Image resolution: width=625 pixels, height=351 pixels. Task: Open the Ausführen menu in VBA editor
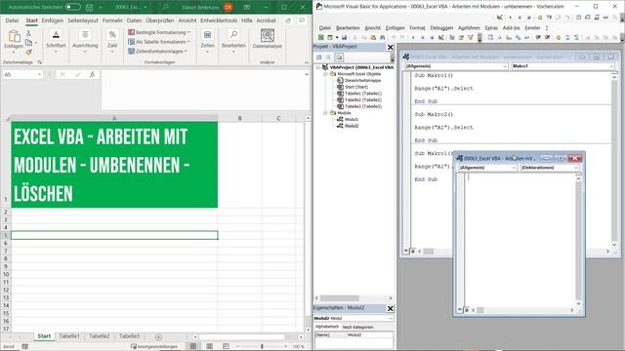pyautogui.click(x=469, y=28)
